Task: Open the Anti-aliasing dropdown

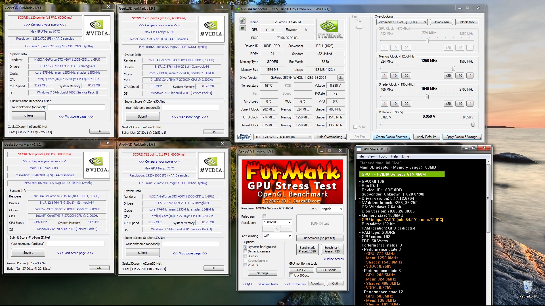Action: coord(277,236)
